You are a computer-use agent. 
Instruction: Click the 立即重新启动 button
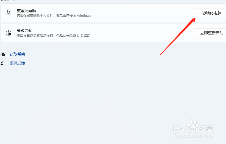[x=210, y=33]
